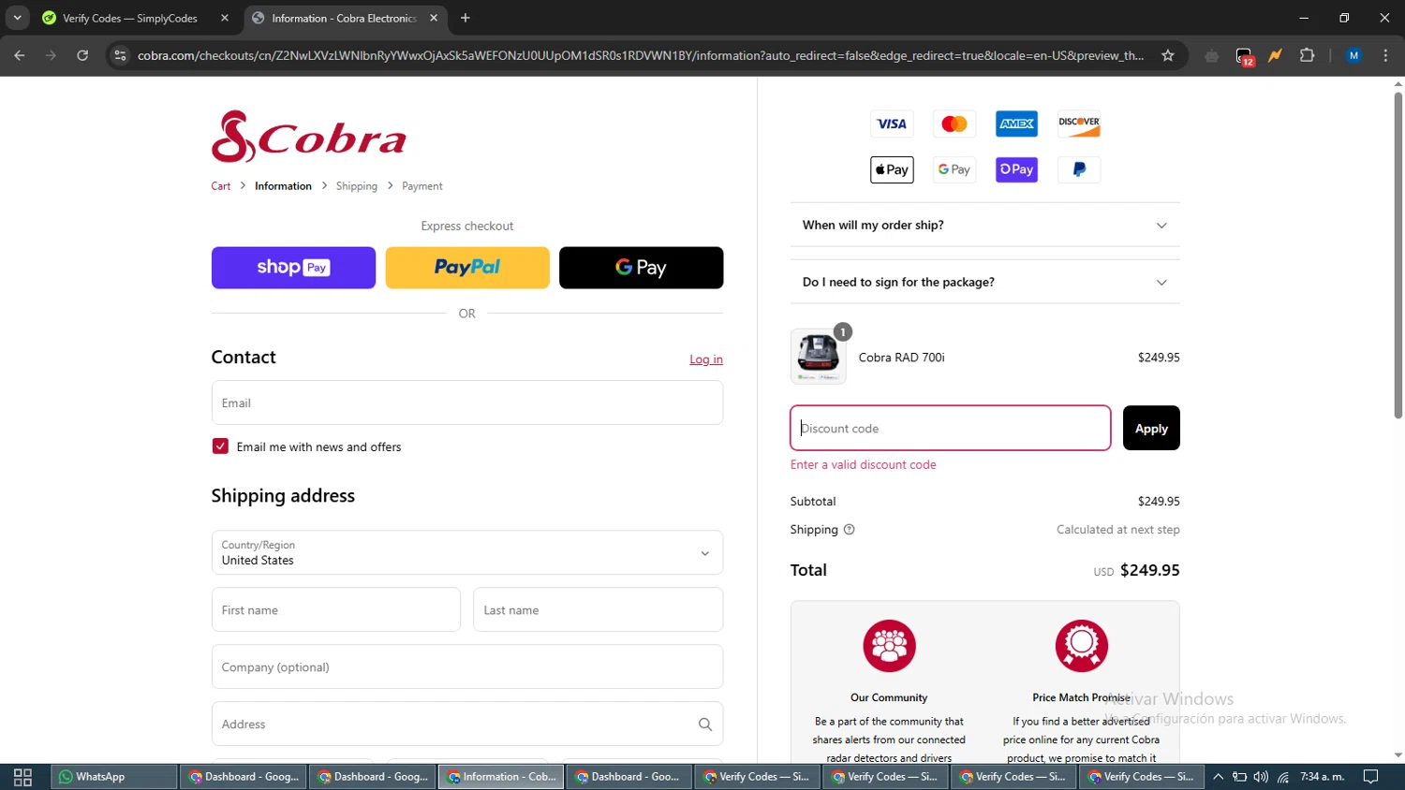Open Windows Start button
The image size is (1405, 790).
22,777
